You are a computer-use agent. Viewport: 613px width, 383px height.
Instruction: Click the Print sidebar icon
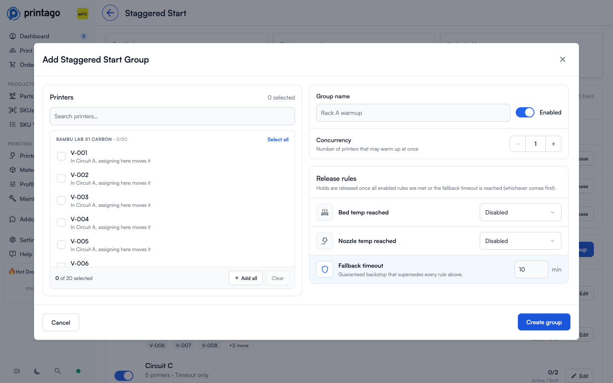point(13,51)
